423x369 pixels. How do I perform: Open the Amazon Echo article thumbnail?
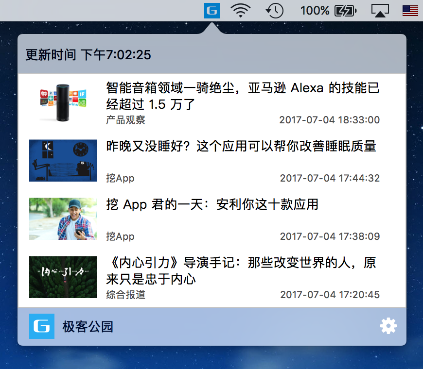(63, 102)
